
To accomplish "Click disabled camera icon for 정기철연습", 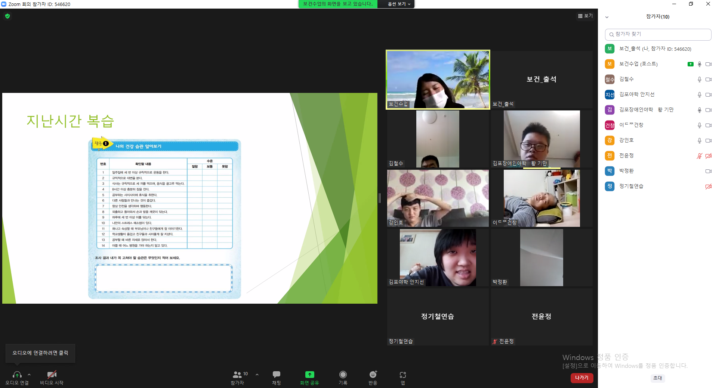I will [x=708, y=187].
